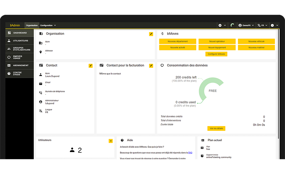Image resolution: width=285 pixels, height=174 pixels.
Task: Edit the Contact card with pencil icon
Action: tap(90, 66)
